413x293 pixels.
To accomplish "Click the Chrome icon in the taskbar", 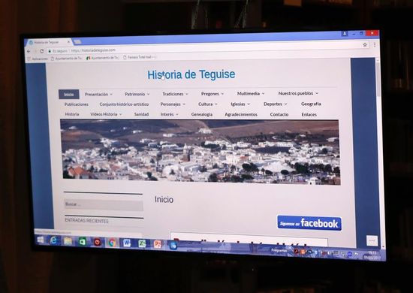I will pos(112,242).
